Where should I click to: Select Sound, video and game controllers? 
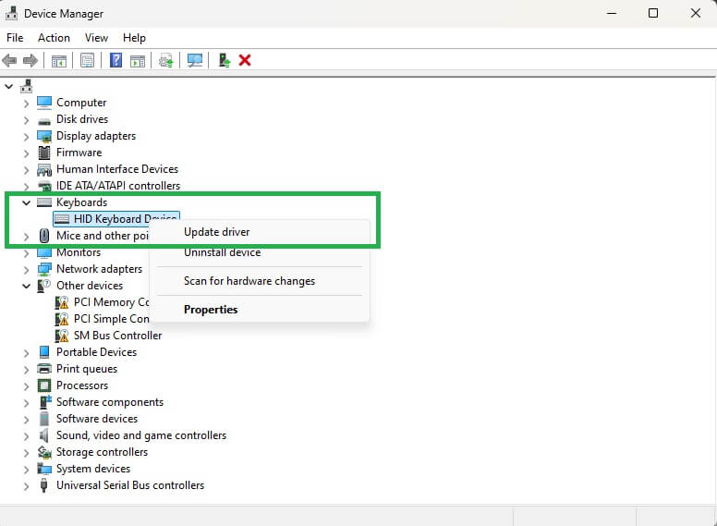[140, 435]
